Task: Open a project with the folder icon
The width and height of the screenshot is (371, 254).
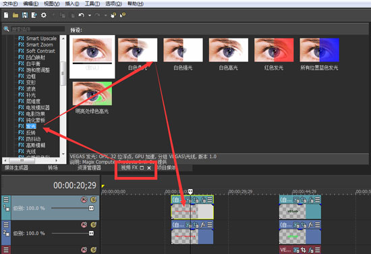Action: pos(16,16)
